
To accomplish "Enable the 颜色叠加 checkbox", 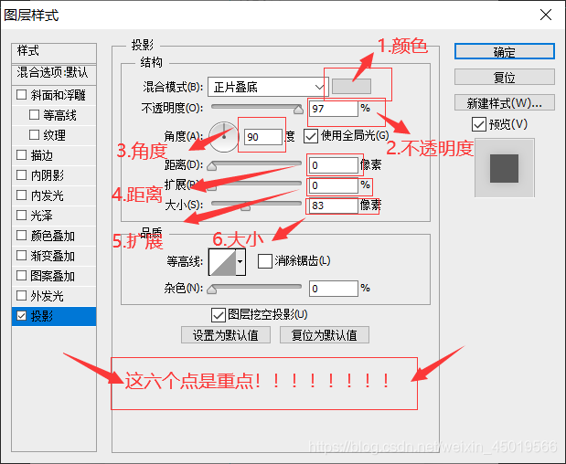I will 22,236.
